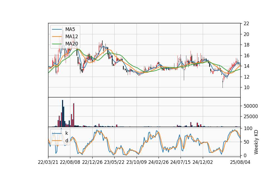
Task: Click the volume axis value 25000
Action: tap(251, 117)
